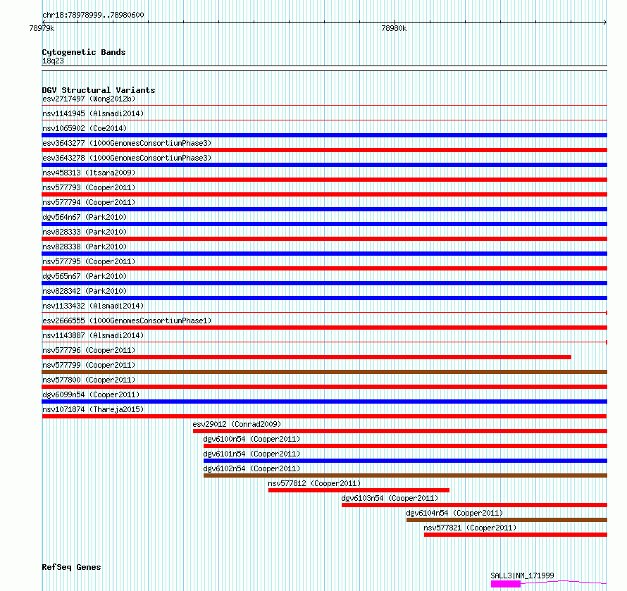Click brown bar under nsv577799 (Cooper2011)
This screenshot has height=591, width=627.
[324, 372]
